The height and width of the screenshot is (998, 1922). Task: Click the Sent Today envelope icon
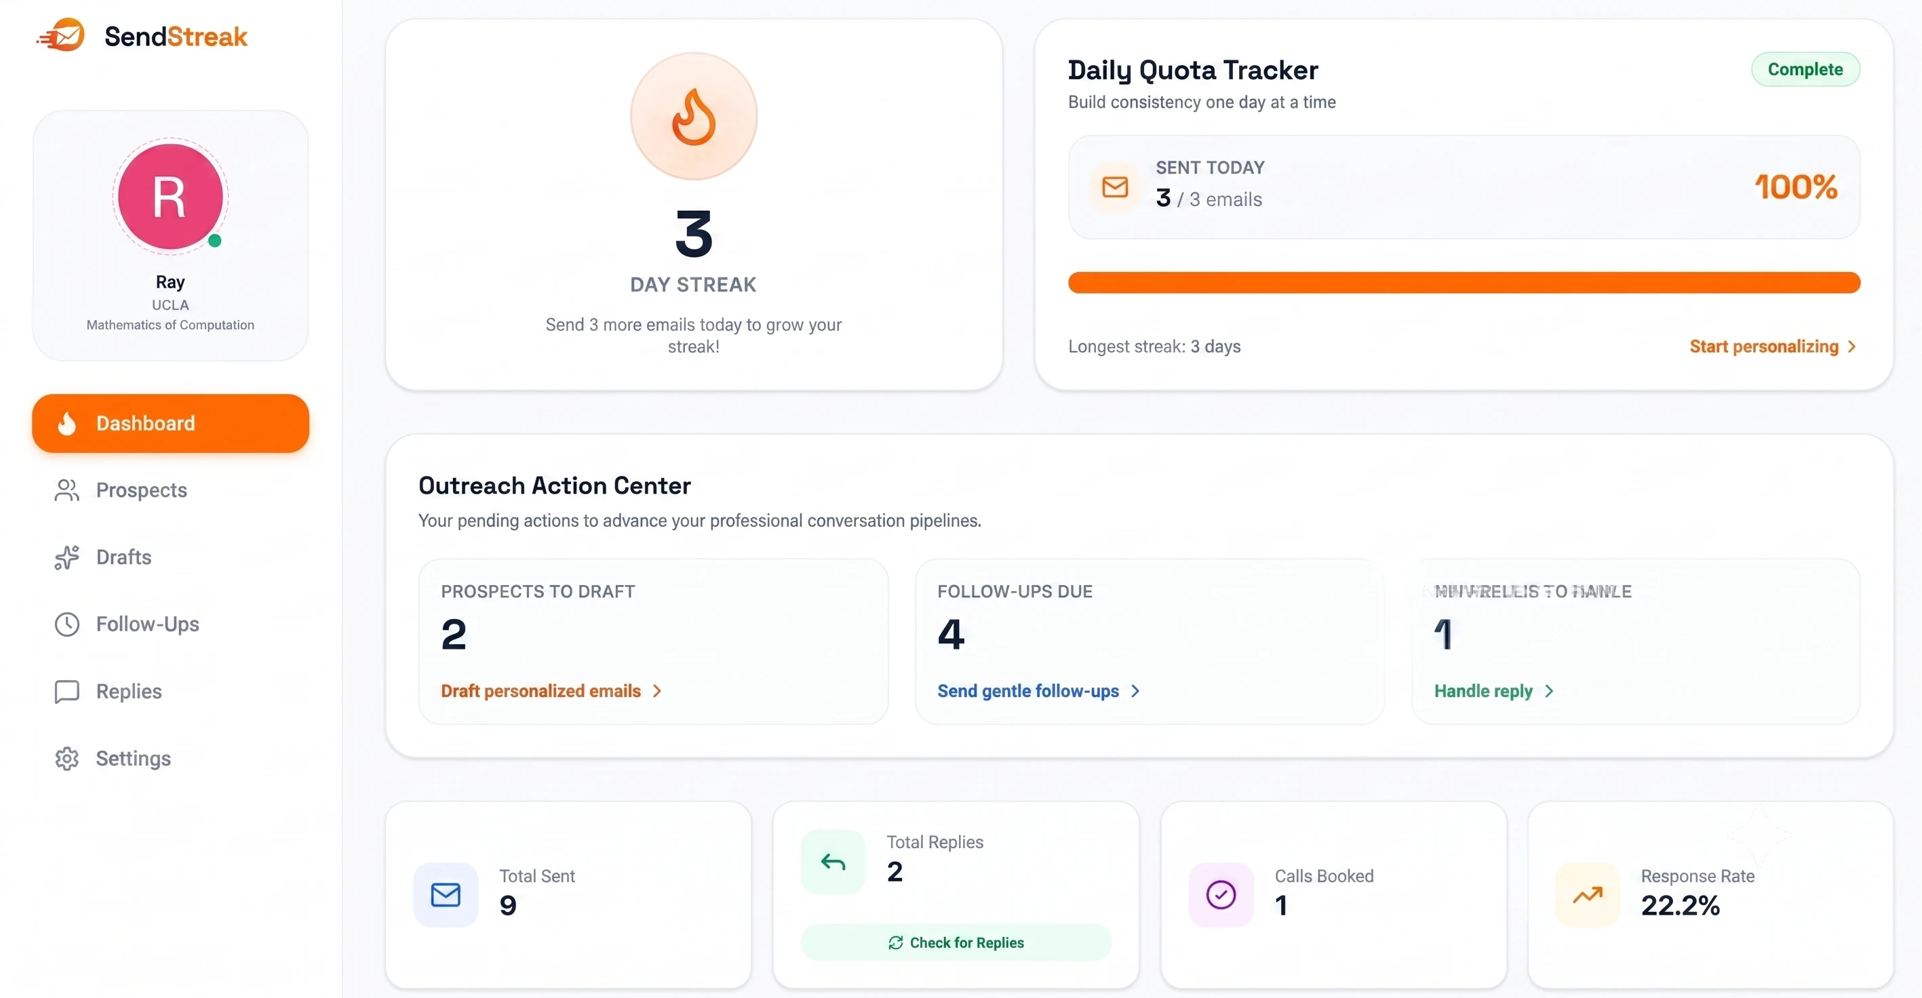pyautogui.click(x=1115, y=186)
